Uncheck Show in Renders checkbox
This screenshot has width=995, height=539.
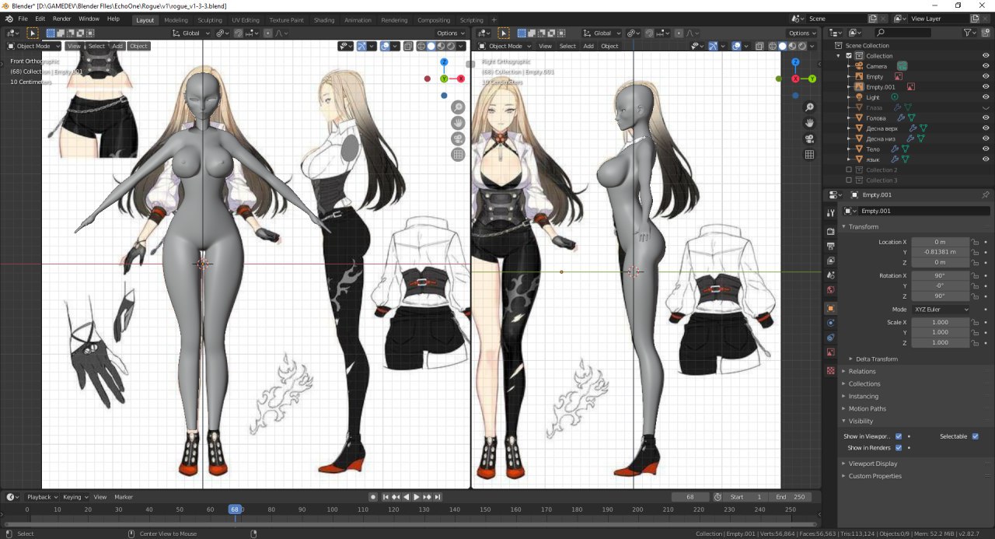tap(899, 448)
